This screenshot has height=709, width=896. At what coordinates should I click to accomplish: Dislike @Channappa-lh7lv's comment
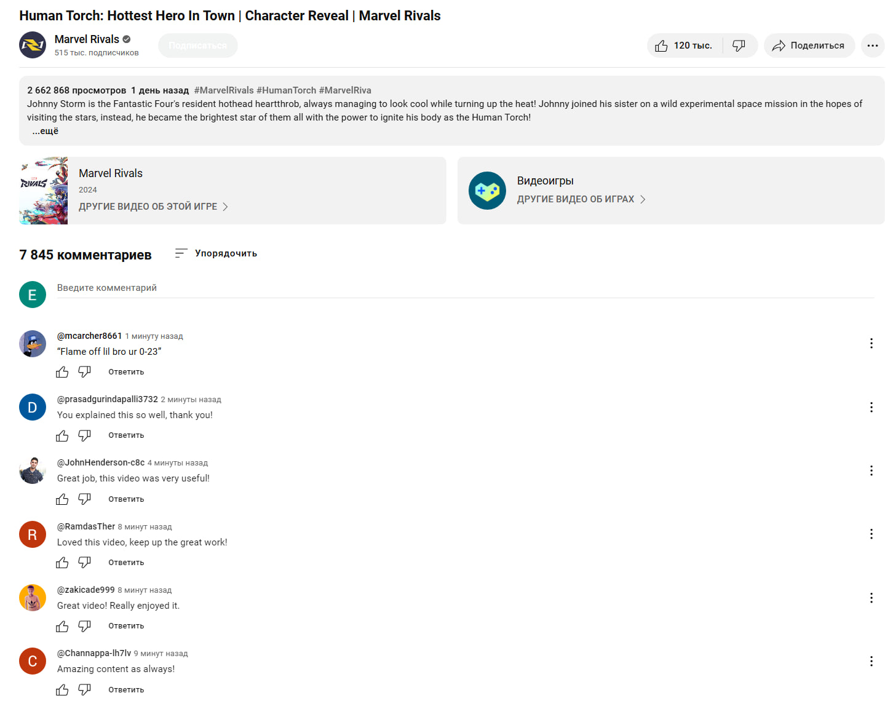(85, 690)
